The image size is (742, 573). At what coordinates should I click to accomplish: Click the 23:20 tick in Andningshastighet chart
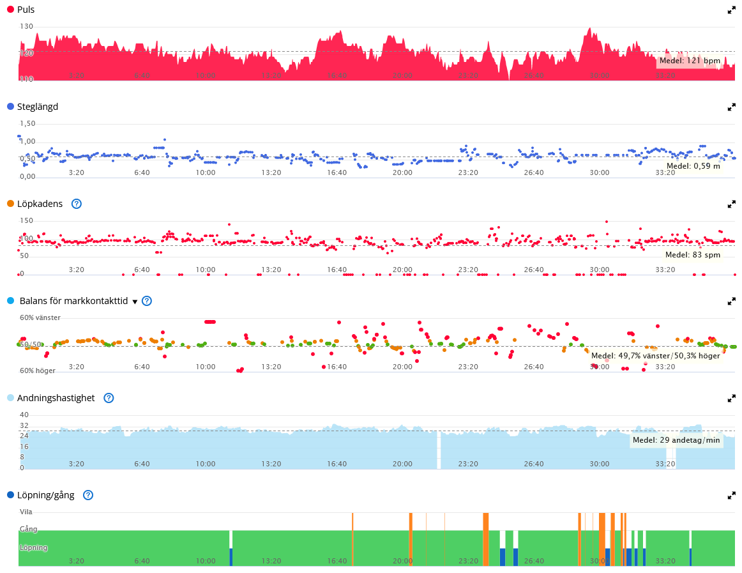tap(468, 464)
